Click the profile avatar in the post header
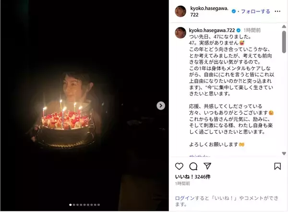 click(180, 11)
